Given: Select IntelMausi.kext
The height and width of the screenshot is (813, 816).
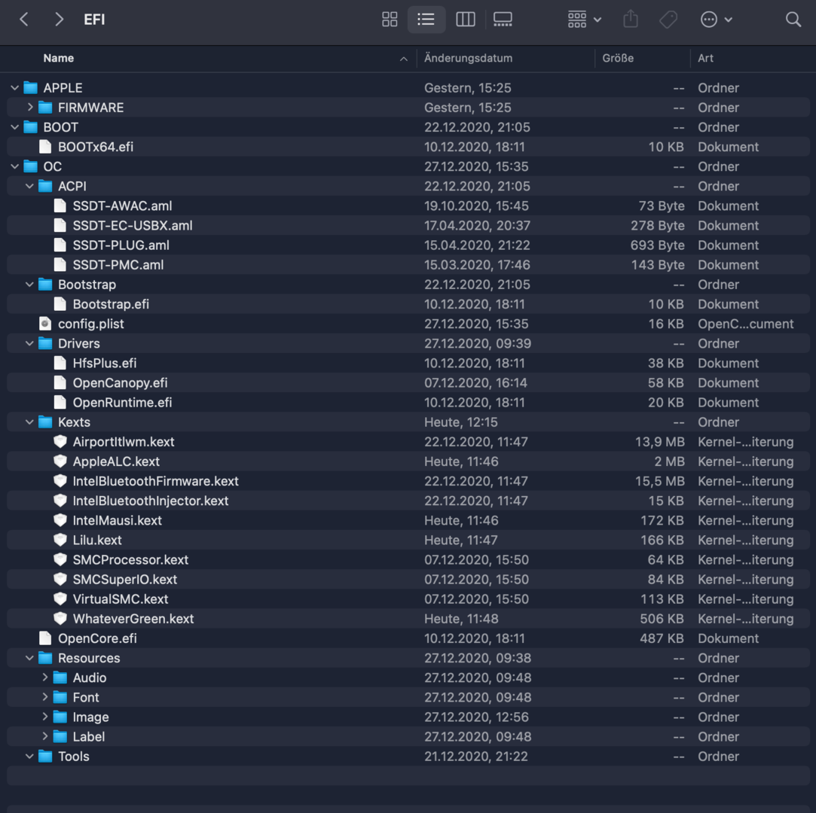Looking at the screenshot, I should coord(117,520).
